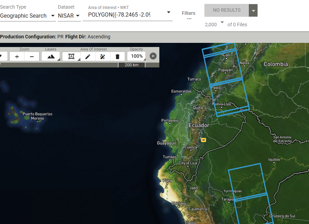
Task: Collapse map toolbar with left arrow button
Action: pos(153,56)
